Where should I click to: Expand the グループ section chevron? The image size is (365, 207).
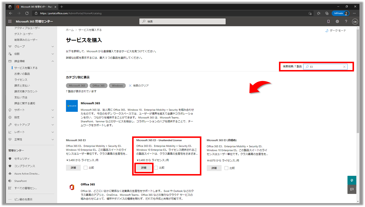click(53, 46)
